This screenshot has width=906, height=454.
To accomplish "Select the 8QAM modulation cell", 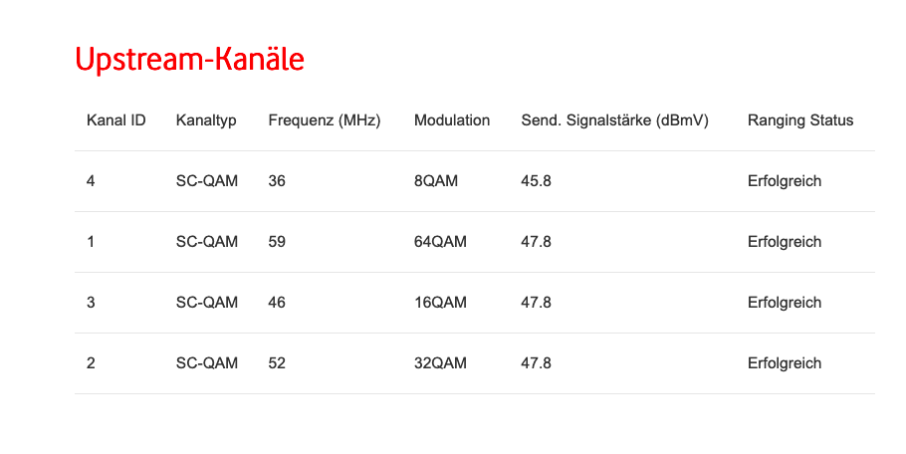I will (x=436, y=181).
